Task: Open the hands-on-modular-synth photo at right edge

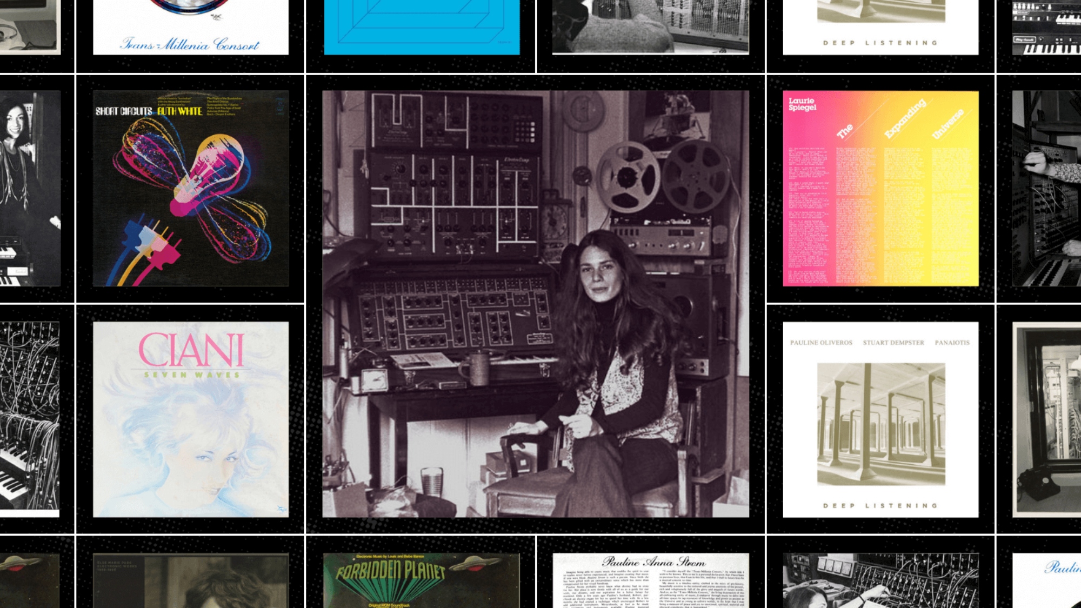Action: coord(1046,188)
